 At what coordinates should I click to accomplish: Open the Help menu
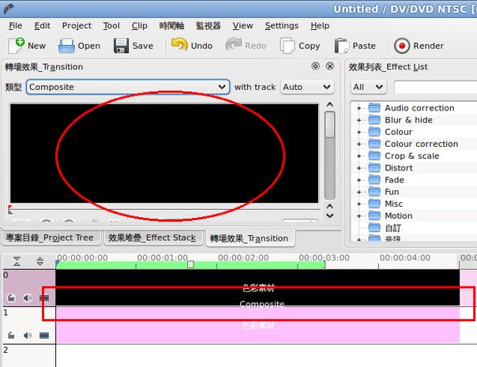320,25
